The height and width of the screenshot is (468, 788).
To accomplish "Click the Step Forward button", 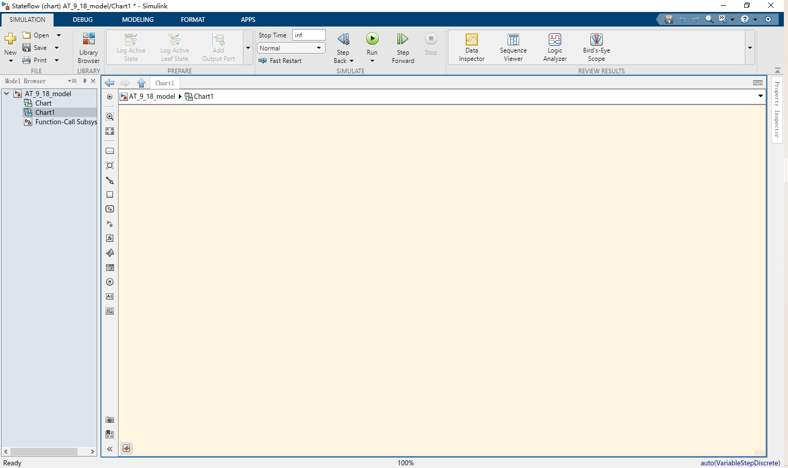I will pos(403,48).
